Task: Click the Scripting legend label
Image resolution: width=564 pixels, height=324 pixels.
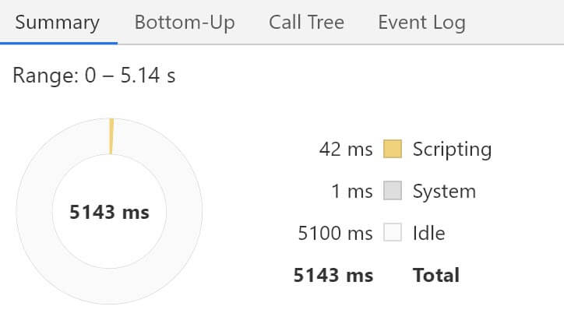Action: point(452,149)
